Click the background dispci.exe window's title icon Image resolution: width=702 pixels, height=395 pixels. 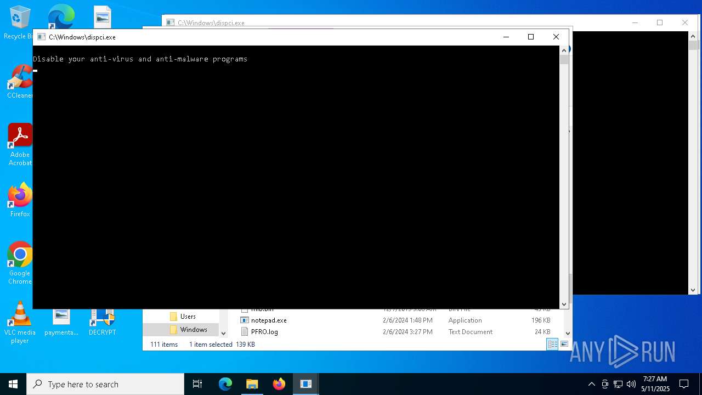[170, 23]
